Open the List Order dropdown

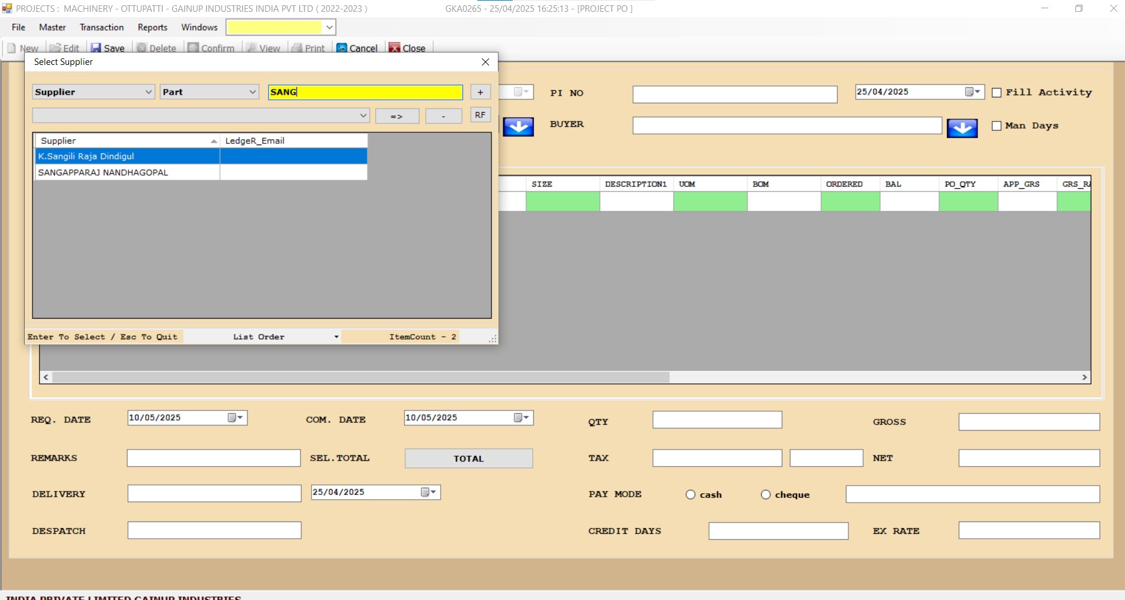[336, 337]
